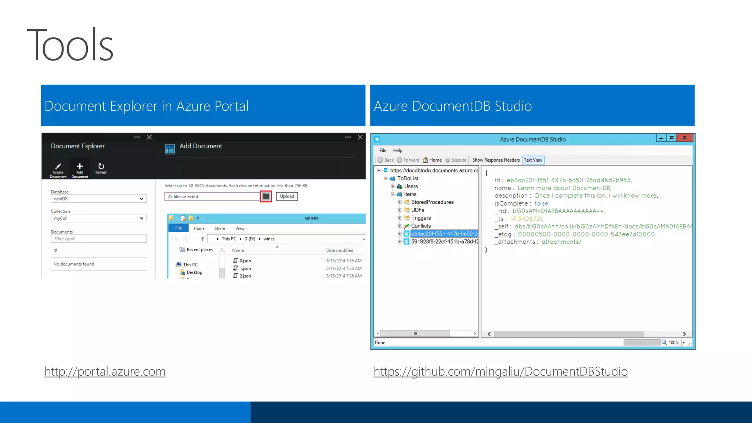Viewport: 752px width, 423px height.
Task: Click the Upload button
Action: [x=287, y=196]
